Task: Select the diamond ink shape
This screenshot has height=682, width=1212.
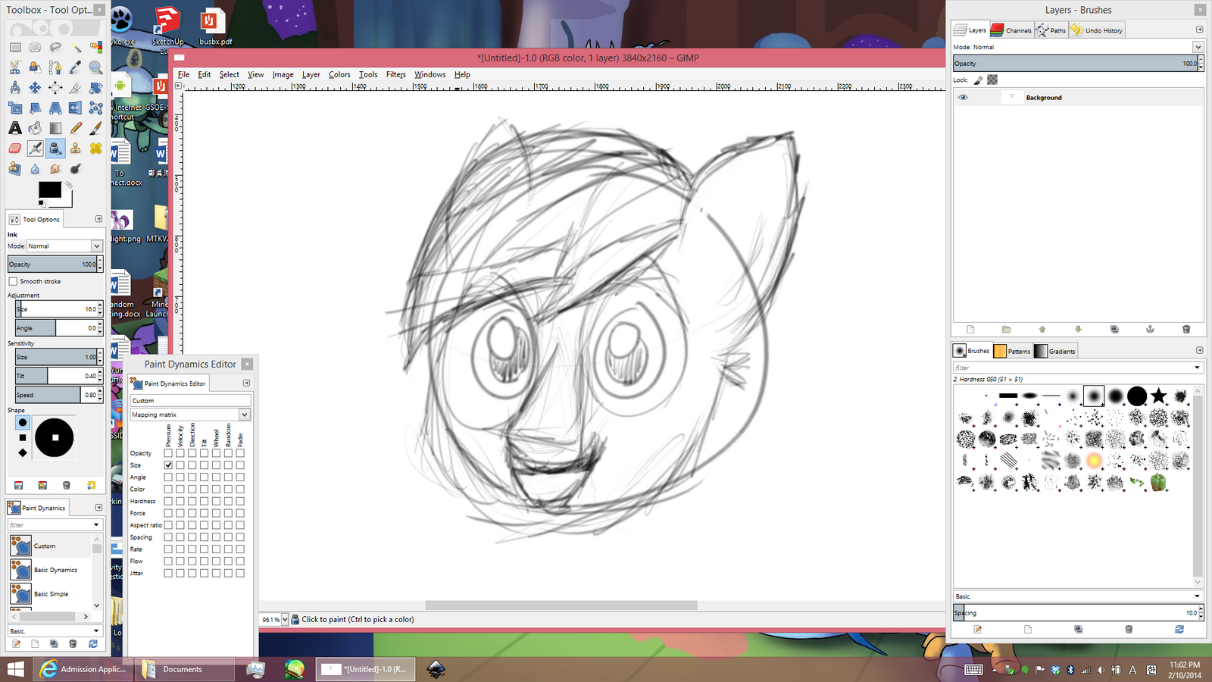Action: (23, 452)
